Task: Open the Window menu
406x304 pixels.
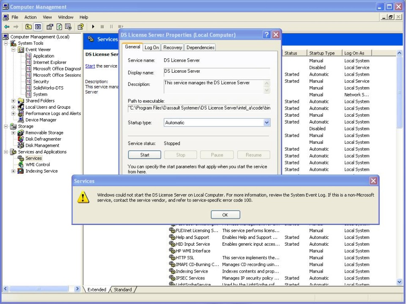Action: [x=66, y=17]
